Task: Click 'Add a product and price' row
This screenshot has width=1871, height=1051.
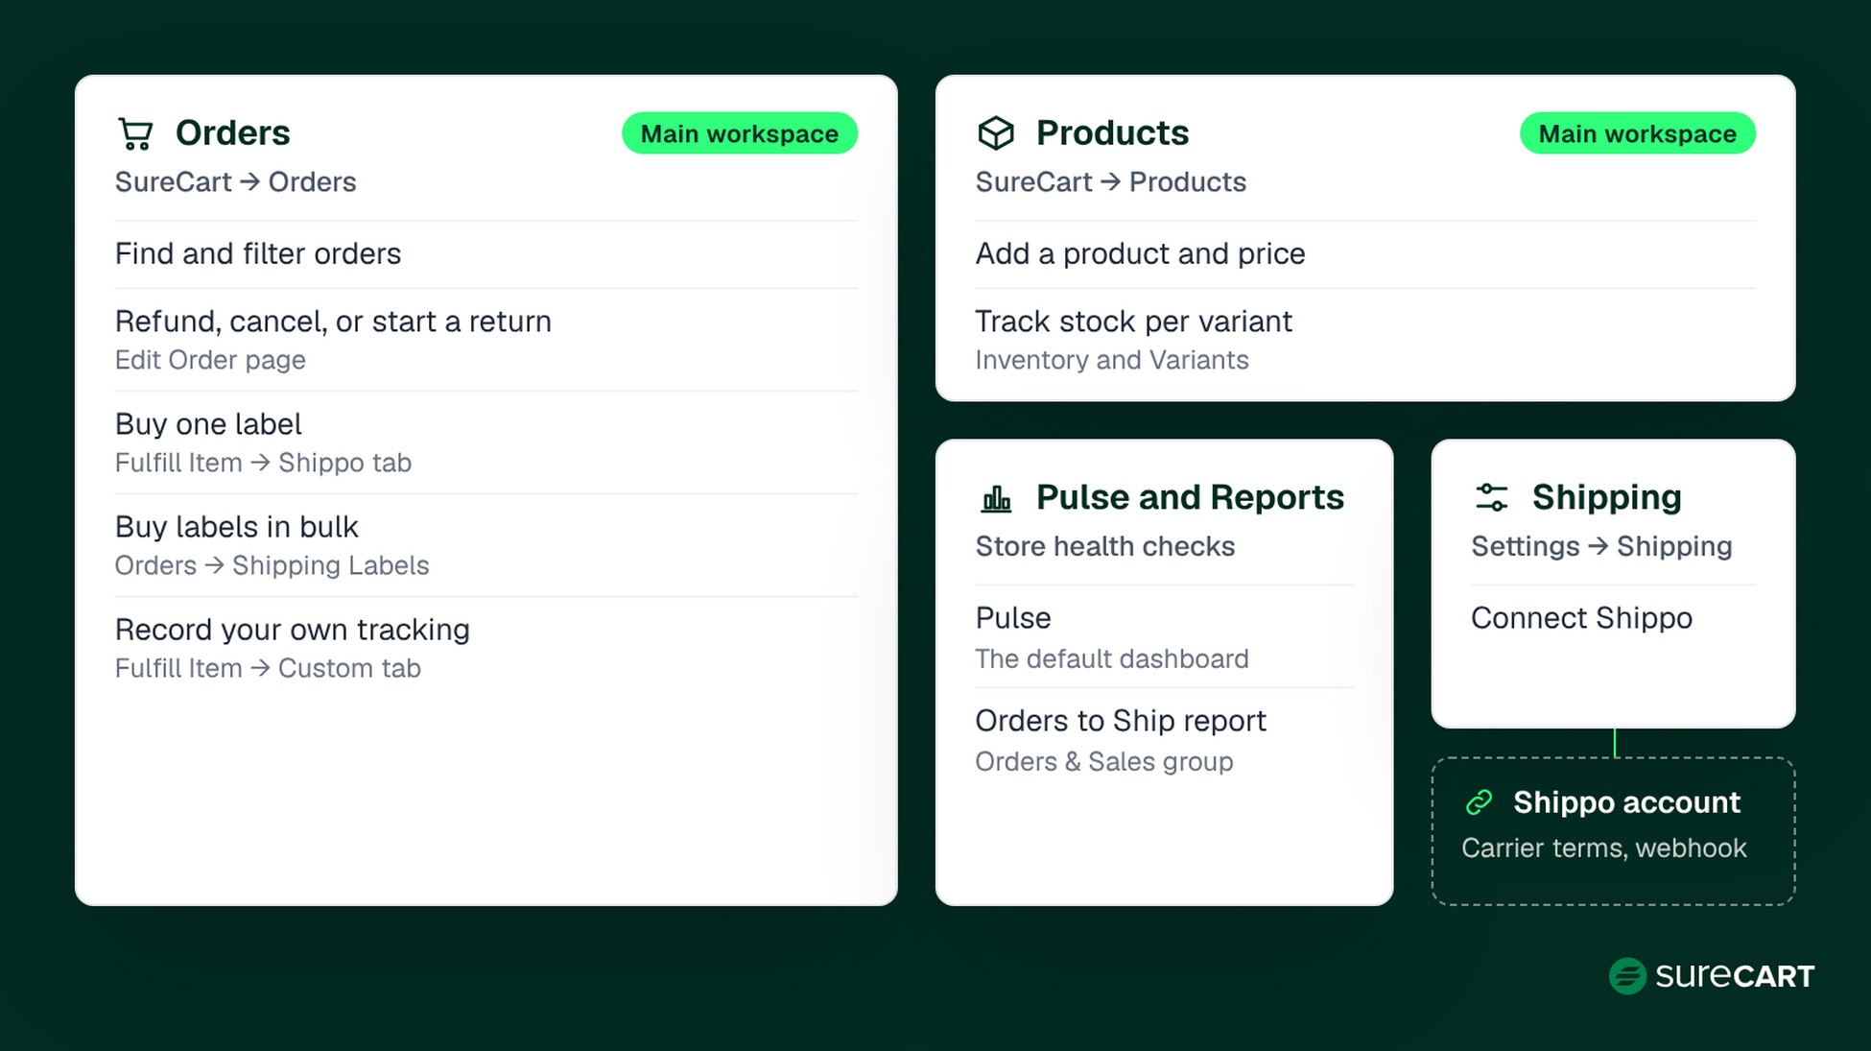Action: tap(1365, 253)
